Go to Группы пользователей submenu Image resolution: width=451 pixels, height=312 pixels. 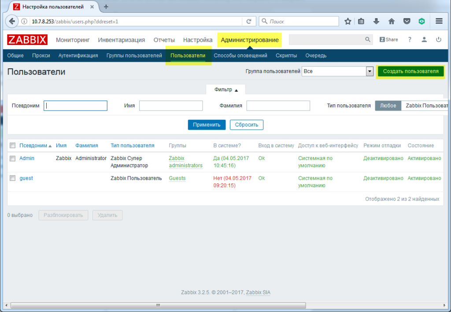(x=134, y=56)
